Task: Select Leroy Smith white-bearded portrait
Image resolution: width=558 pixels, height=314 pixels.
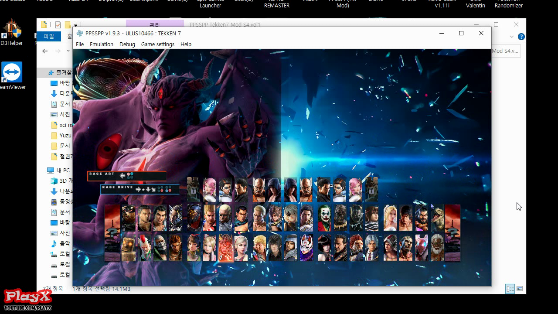Action: [x=437, y=247]
